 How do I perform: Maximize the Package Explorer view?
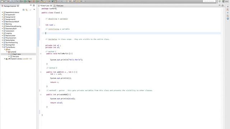tap(34, 6)
